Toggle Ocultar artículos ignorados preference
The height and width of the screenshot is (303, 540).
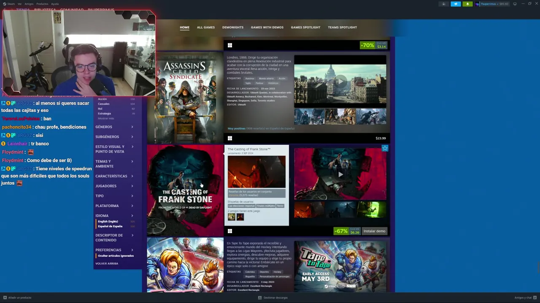point(116,256)
